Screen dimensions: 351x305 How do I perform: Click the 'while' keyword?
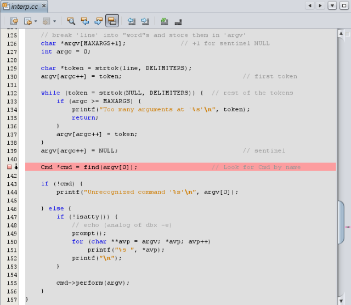(x=50, y=93)
